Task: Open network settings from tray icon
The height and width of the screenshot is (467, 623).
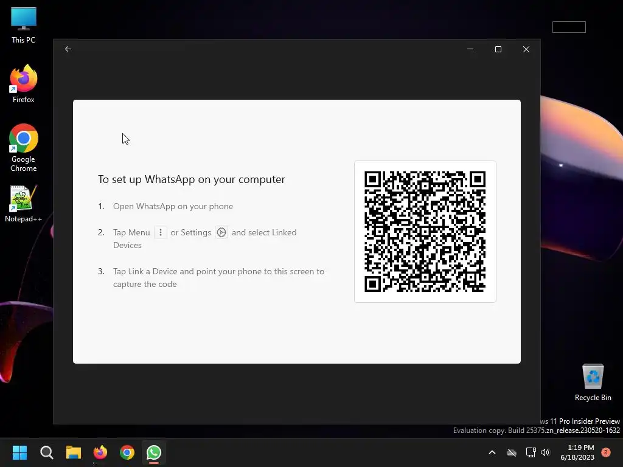Action: coord(531,452)
